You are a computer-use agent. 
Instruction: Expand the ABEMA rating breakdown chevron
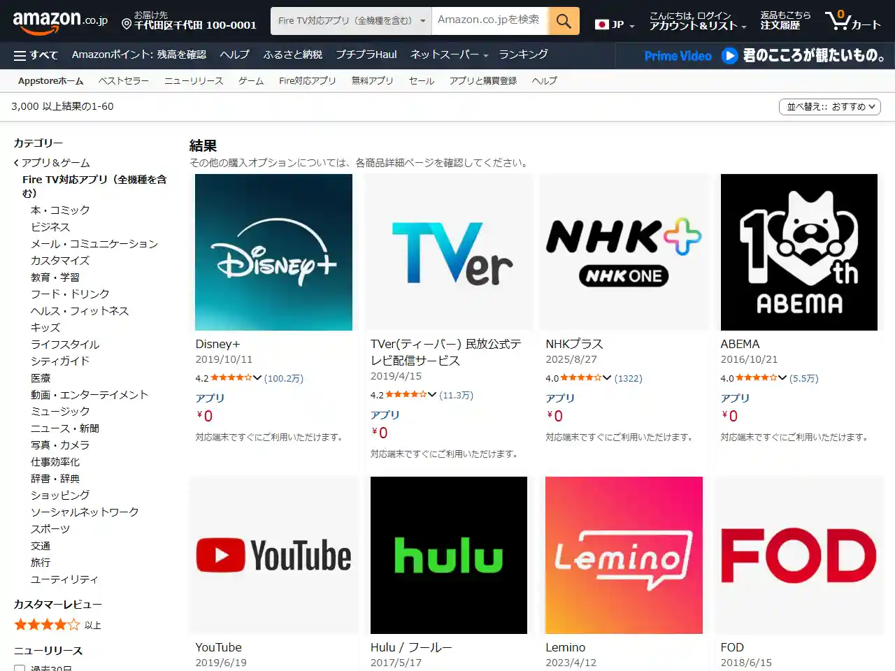coord(782,378)
